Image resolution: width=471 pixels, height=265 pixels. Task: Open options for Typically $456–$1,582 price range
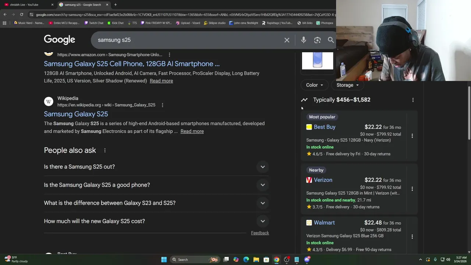413,100
